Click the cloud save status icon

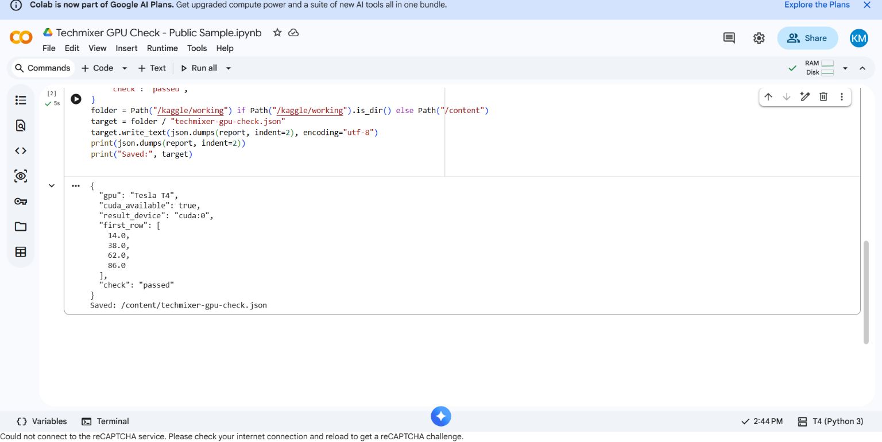click(293, 33)
